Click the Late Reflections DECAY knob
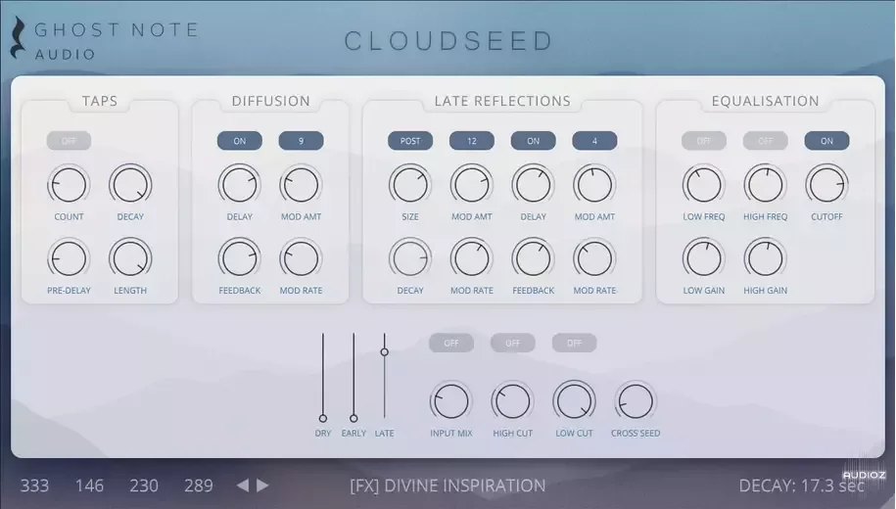Image resolution: width=896 pixels, height=509 pixels. [x=410, y=258]
